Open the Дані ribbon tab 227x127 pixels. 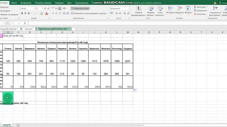(x=69, y=3)
